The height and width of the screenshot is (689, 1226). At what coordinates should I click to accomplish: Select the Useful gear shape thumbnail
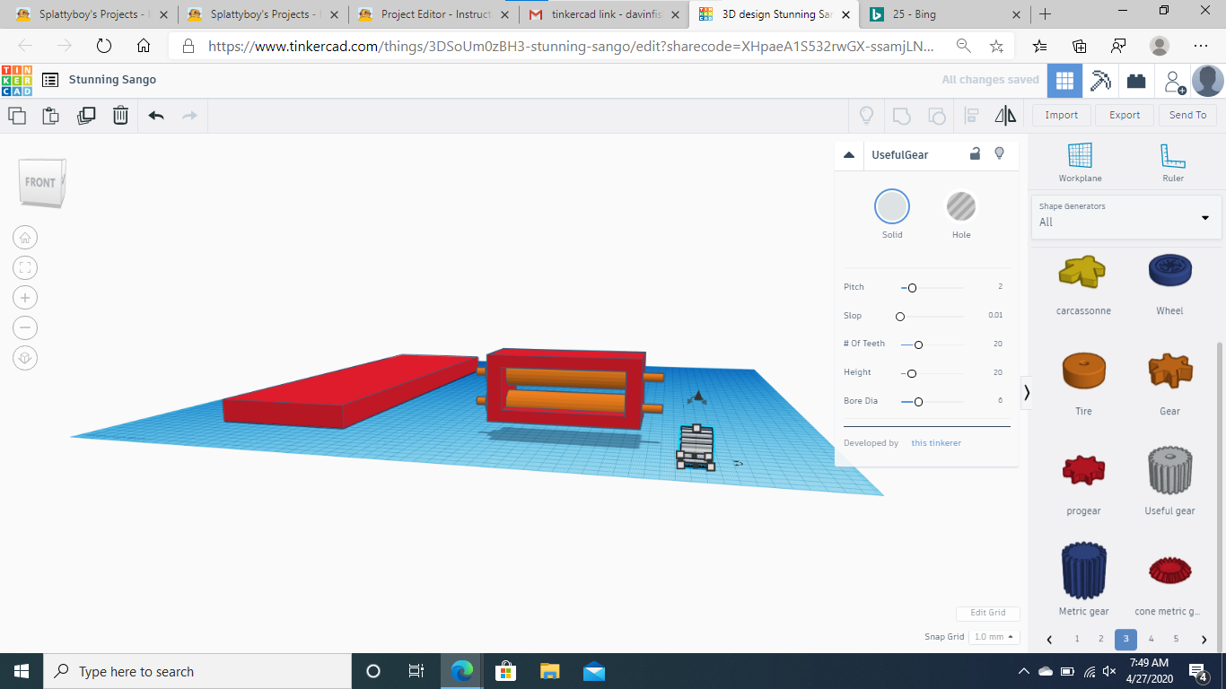[1170, 469]
